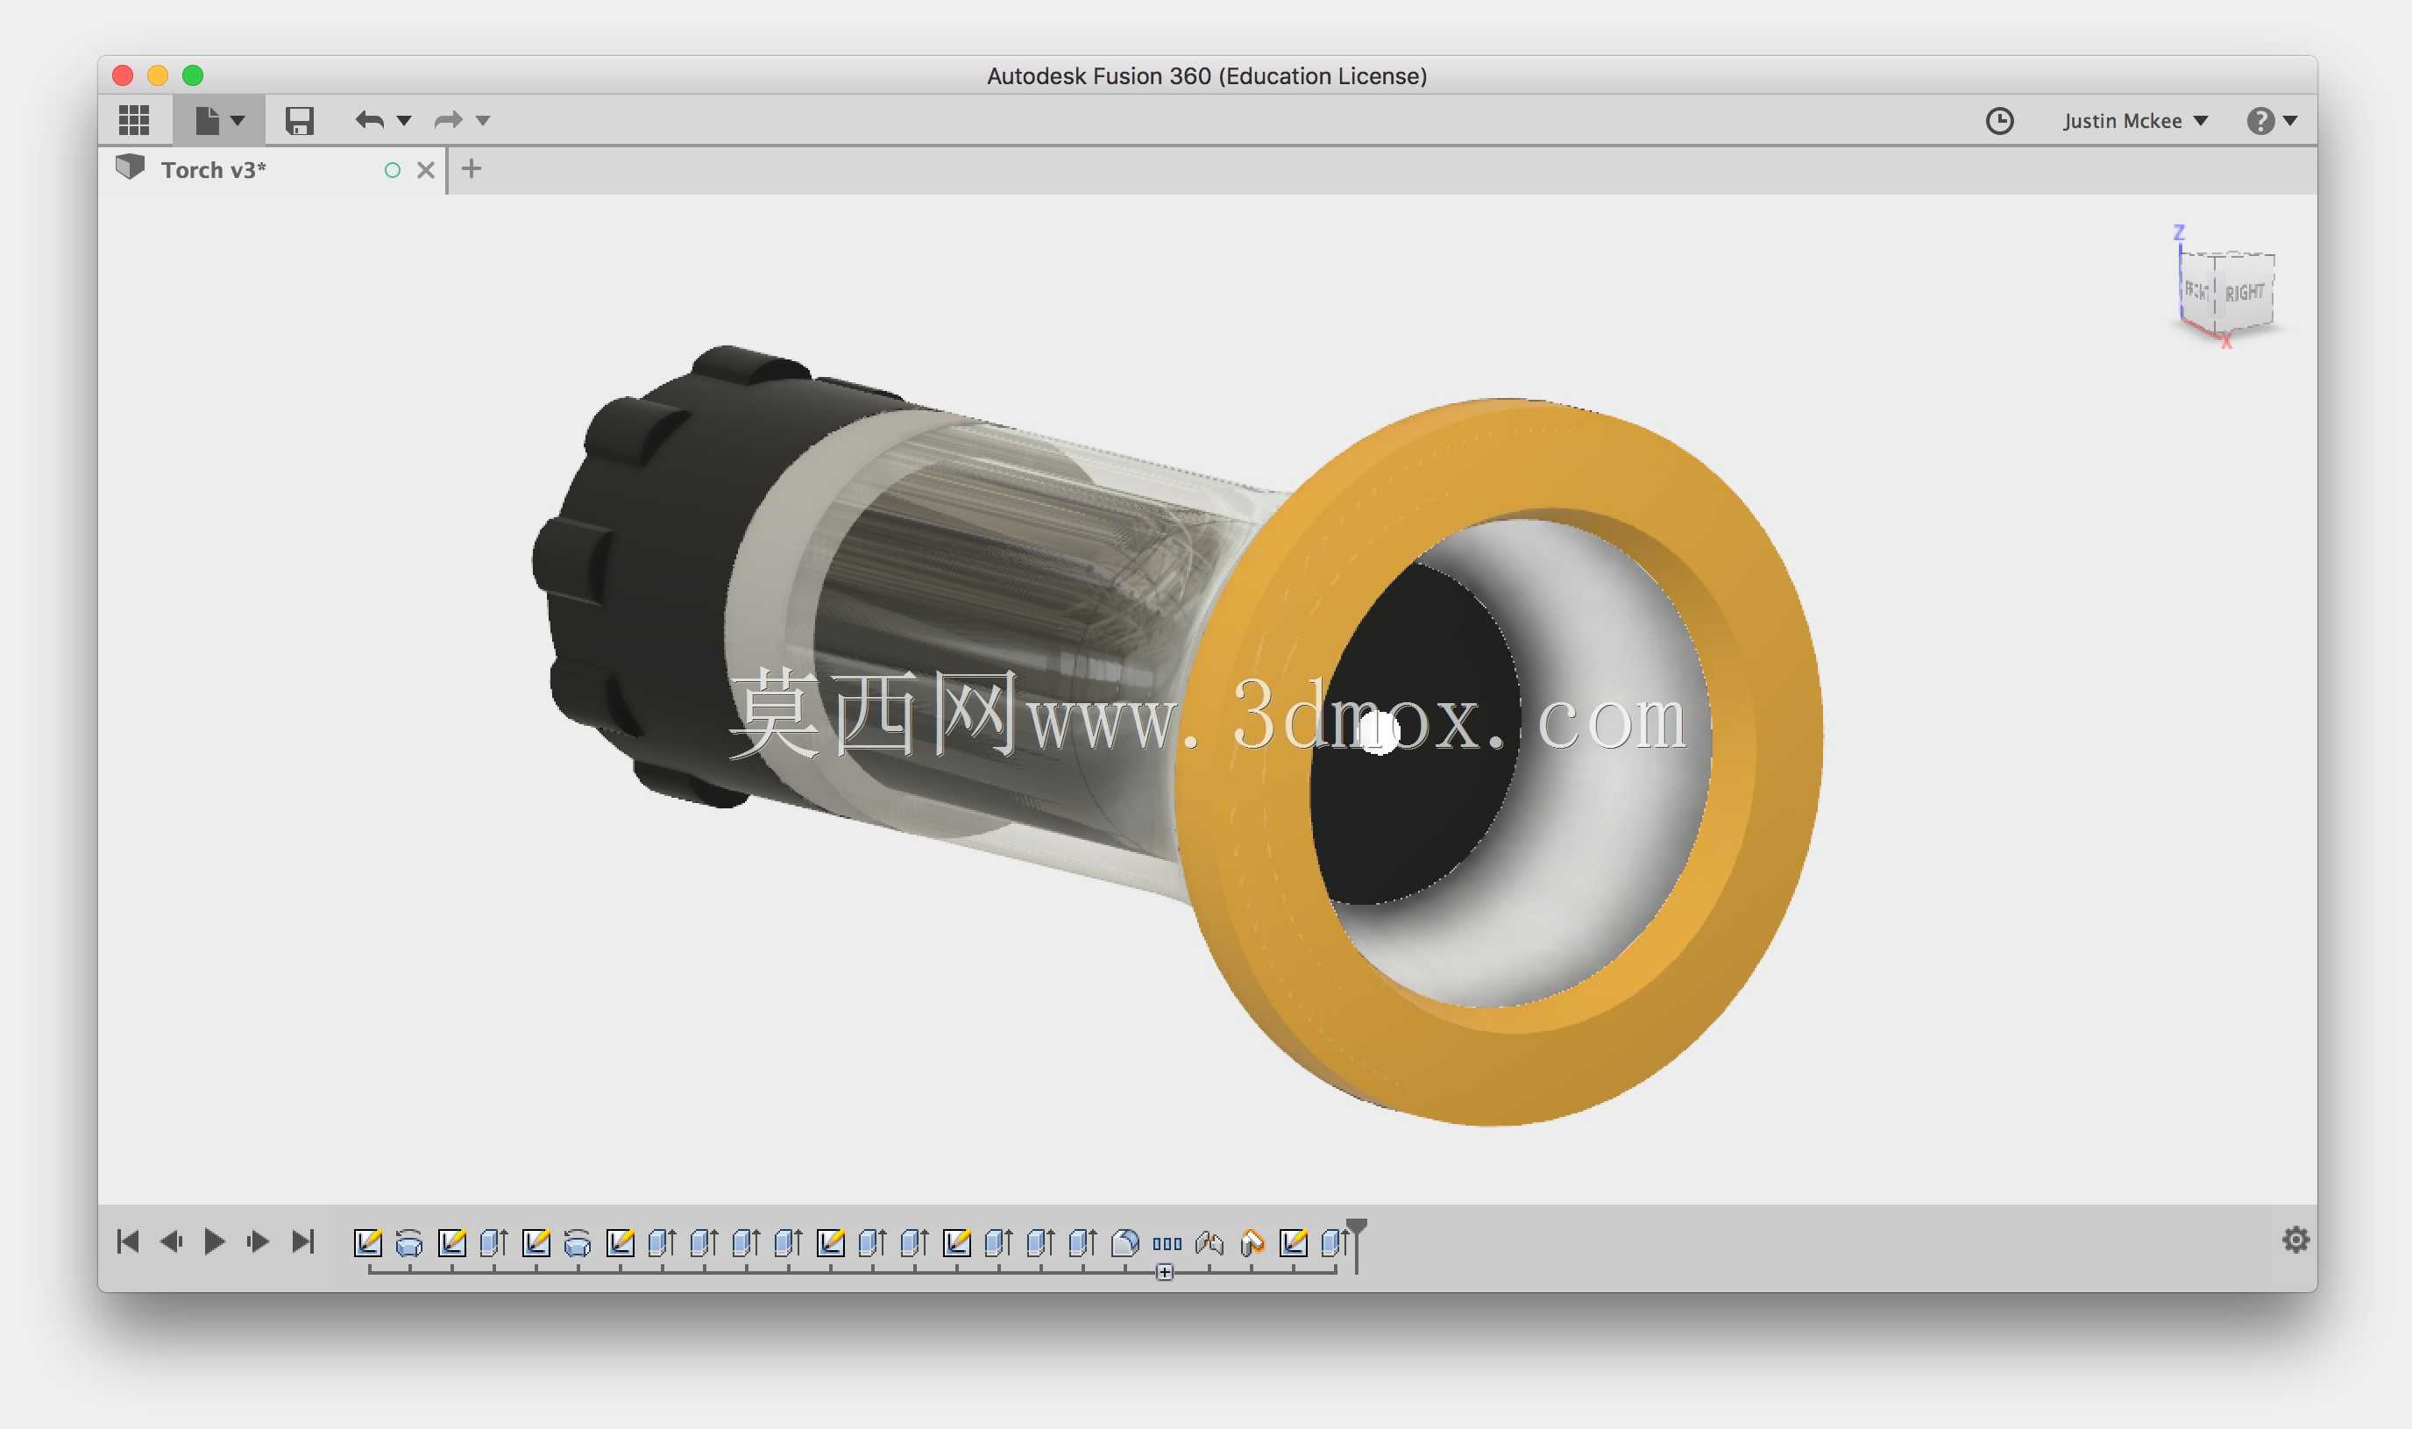Viewport: 2412px width, 1429px height.
Task: Add a new design tab
Action: tap(471, 168)
